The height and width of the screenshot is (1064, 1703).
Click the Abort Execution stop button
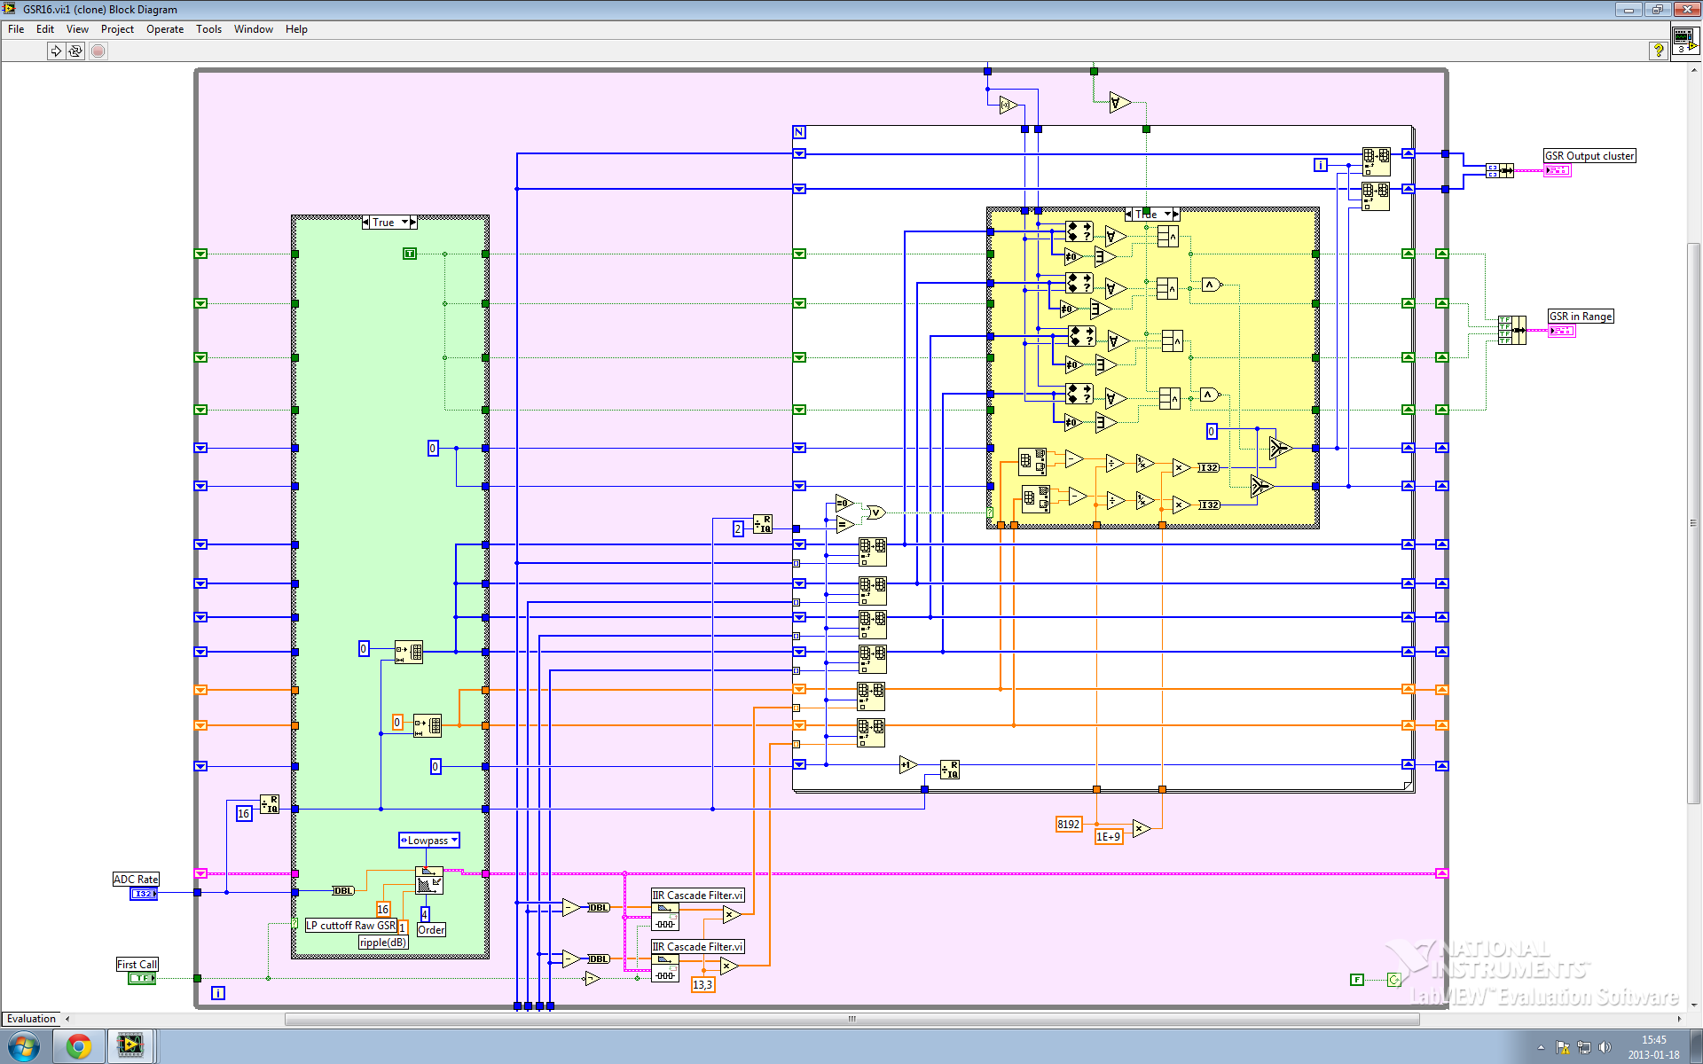98,51
